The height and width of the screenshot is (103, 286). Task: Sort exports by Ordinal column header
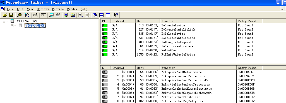pyautogui.click(x=123, y=68)
